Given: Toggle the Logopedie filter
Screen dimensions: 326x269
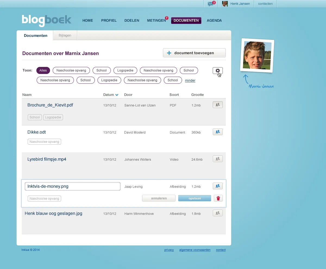Looking at the screenshot, I should [125, 70].
